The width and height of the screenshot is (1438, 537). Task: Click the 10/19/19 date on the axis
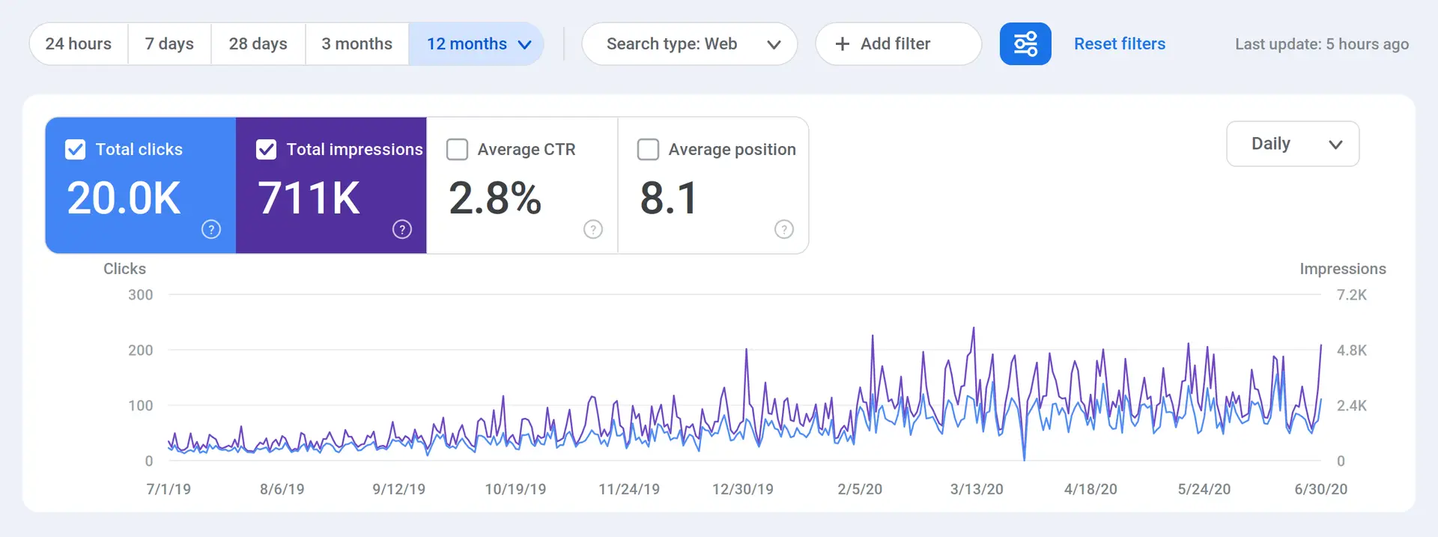[515, 489]
